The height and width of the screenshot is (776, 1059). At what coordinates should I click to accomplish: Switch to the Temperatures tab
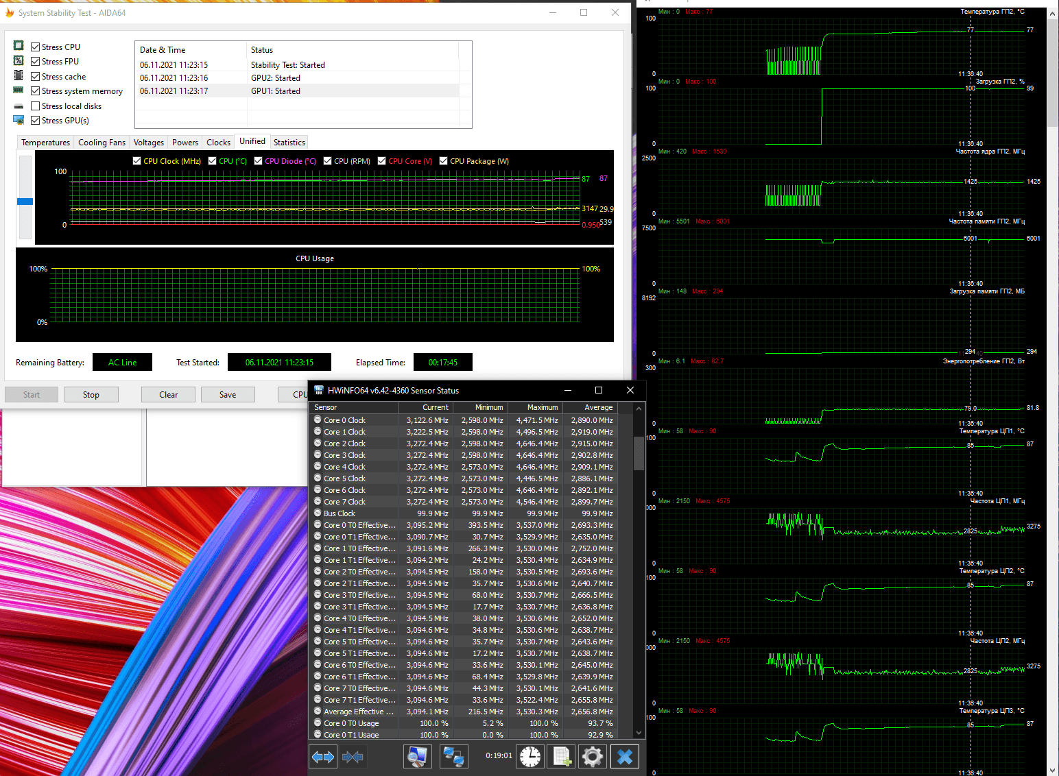point(45,143)
